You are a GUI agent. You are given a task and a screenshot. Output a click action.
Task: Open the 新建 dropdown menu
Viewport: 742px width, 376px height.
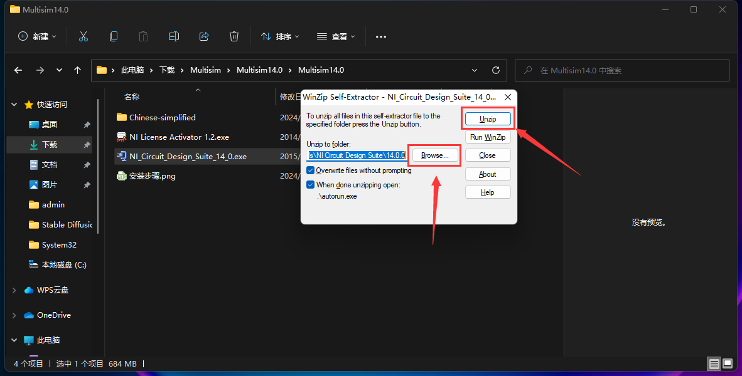[37, 36]
